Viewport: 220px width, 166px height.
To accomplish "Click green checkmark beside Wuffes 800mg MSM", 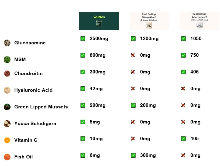I will [83, 55].
